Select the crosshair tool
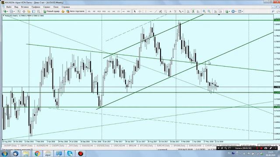The width and height of the screenshot is (280, 157). pos(140,11)
